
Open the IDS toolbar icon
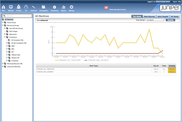(26, 7)
